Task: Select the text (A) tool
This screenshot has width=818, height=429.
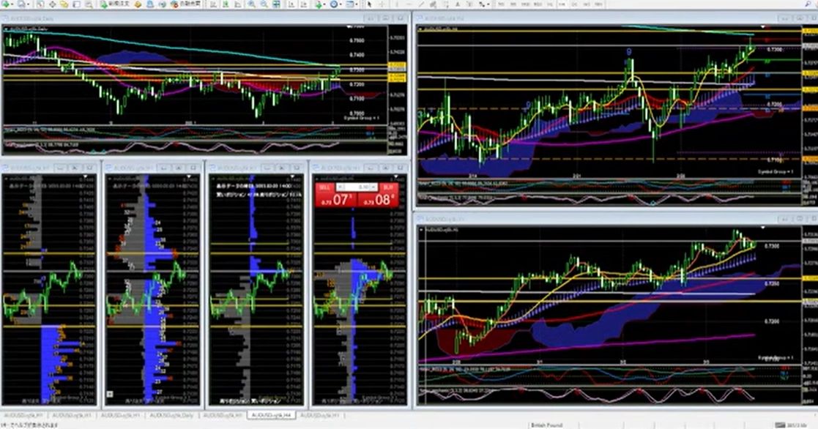Action: click(458, 4)
